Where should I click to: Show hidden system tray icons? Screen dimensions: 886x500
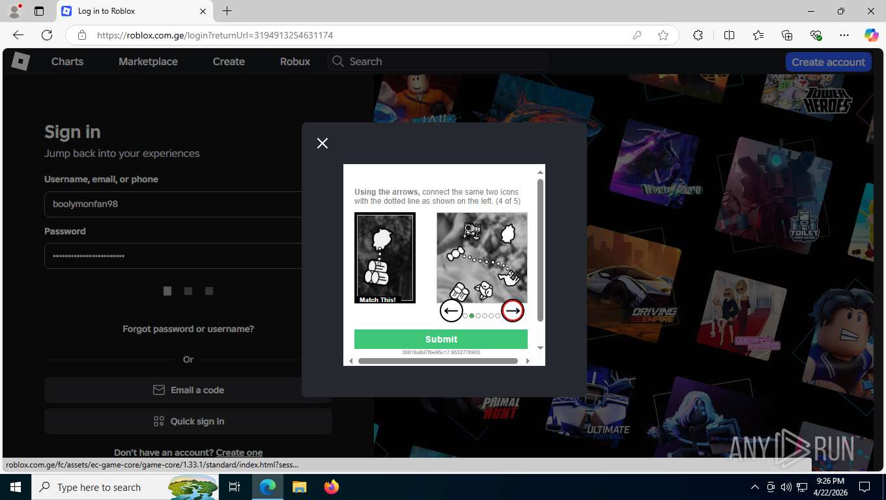(x=755, y=487)
